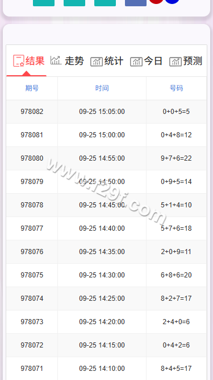
Task: Select period number 978073
Action: [x=32, y=322]
